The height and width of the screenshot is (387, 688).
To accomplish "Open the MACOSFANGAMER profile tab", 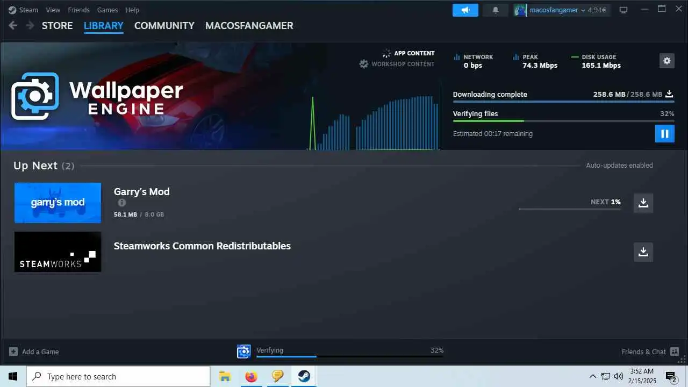I will click(x=249, y=25).
